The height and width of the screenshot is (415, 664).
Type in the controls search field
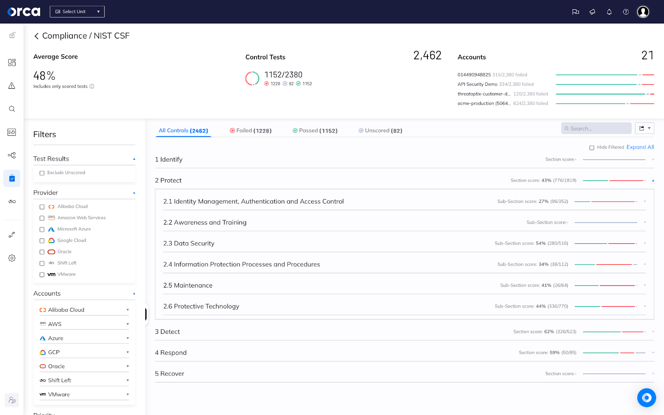click(596, 128)
